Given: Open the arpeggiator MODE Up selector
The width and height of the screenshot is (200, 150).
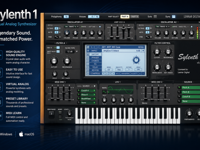Looking at the screenshot, I should tap(109, 69).
